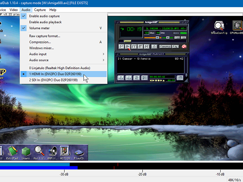243x182 pixels.
Task: Launch PlayCD from the dock
Action: [79, 154]
